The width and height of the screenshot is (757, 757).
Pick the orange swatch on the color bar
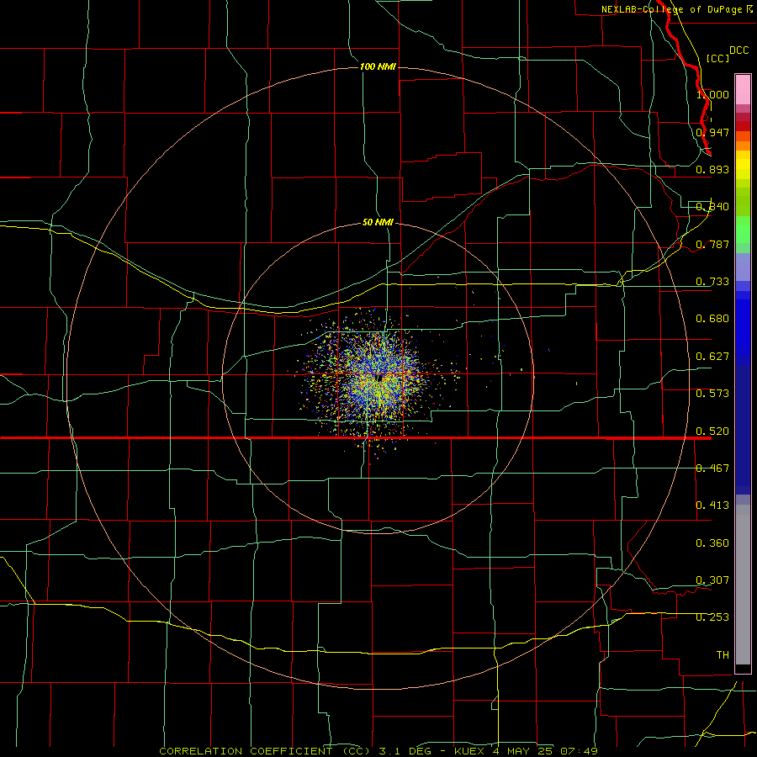pos(743,146)
